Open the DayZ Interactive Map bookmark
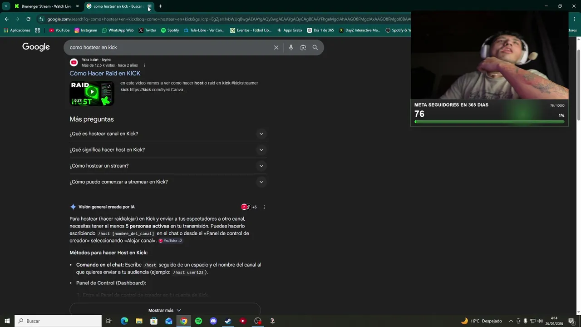This screenshot has height=327, width=581. 359,30
